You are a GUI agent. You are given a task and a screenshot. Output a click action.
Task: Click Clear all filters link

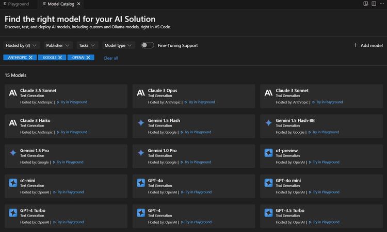(110, 58)
